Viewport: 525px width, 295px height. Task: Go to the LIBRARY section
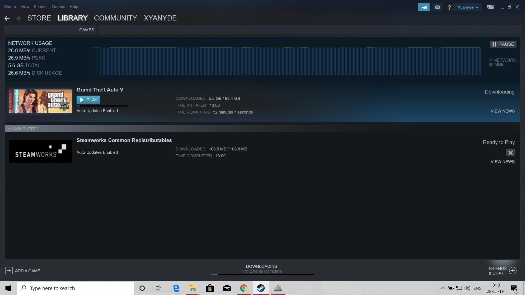coord(72,18)
